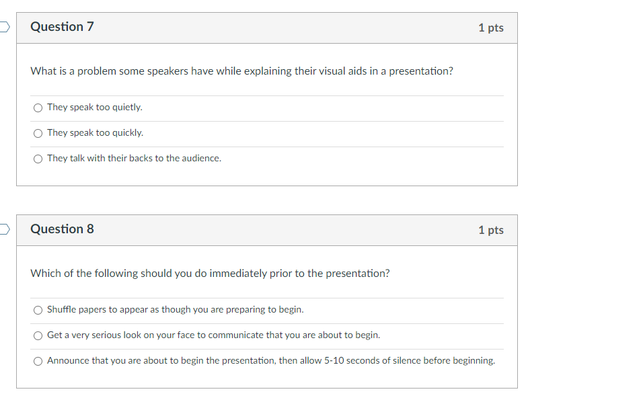Click the answer text "They speak too quietly."
The image size is (643, 406).
(93, 107)
